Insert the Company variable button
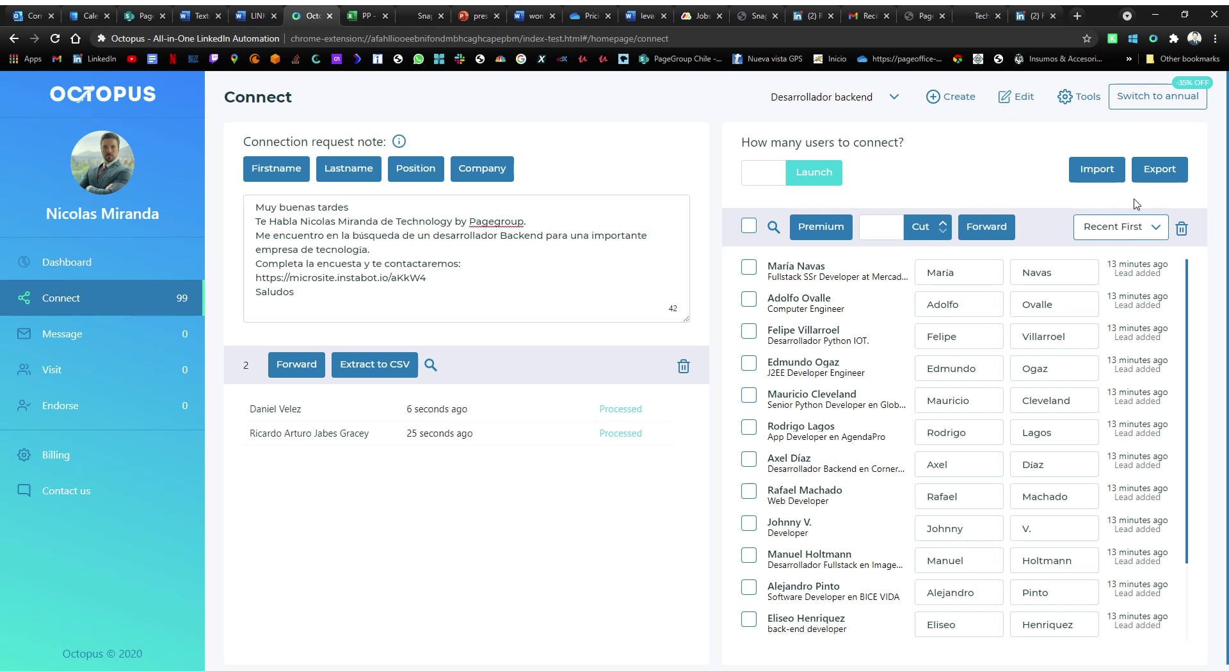The image size is (1229, 671). click(x=482, y=168)
